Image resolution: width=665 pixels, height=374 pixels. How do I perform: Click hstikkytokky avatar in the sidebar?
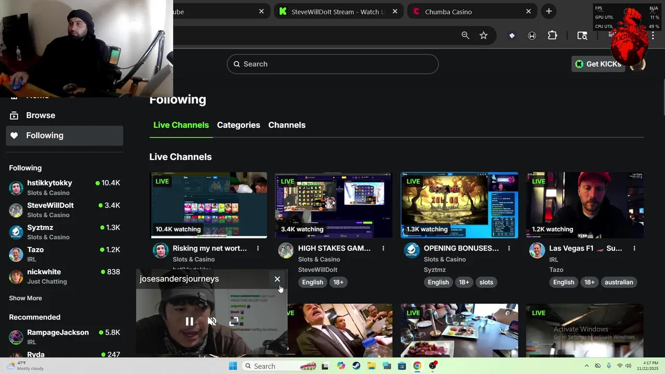pyautogui.click(x=16, y=188)
